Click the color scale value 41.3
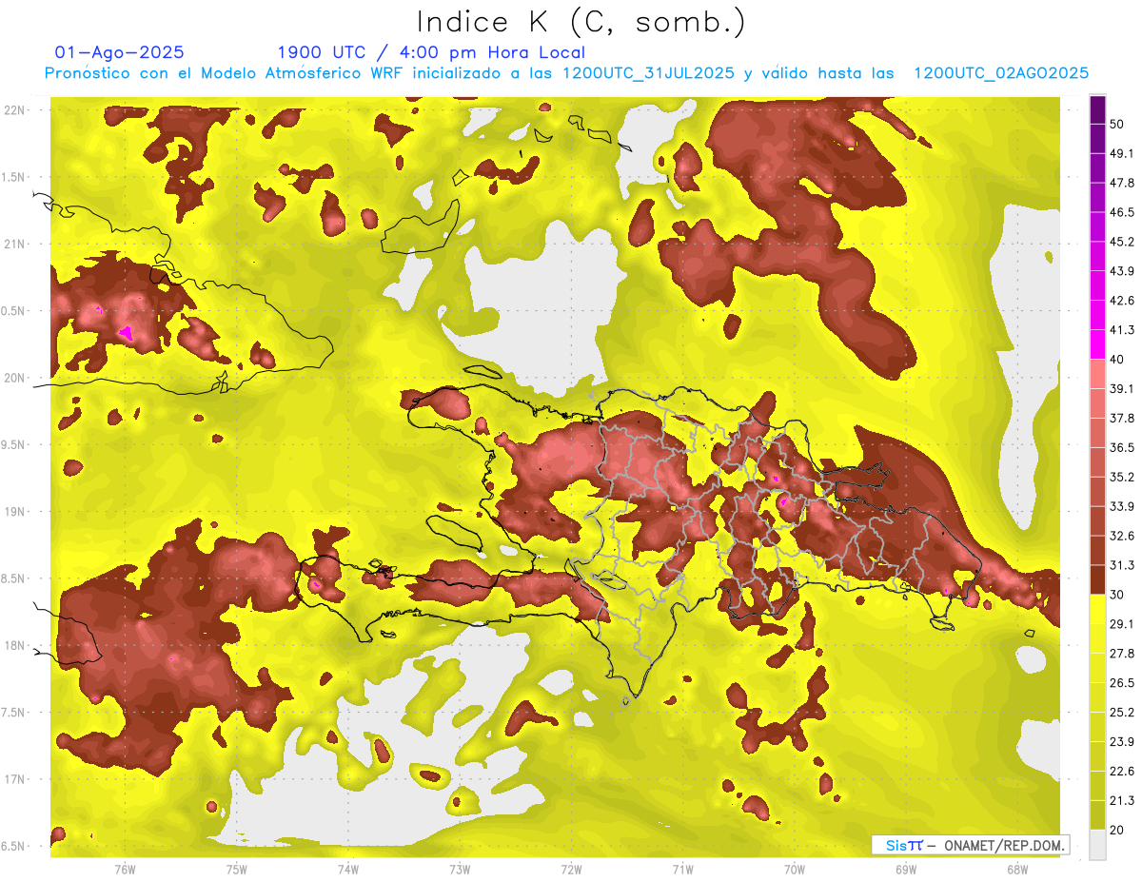The image size is (1142, 882). pyautogui.click(x=1122, y=330)
